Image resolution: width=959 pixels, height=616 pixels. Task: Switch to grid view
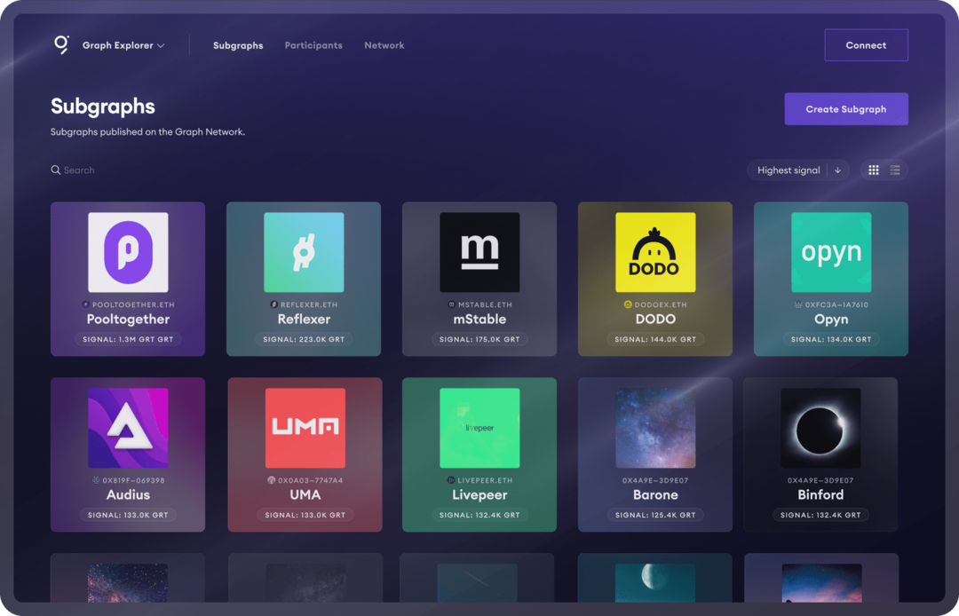(874, 170)
